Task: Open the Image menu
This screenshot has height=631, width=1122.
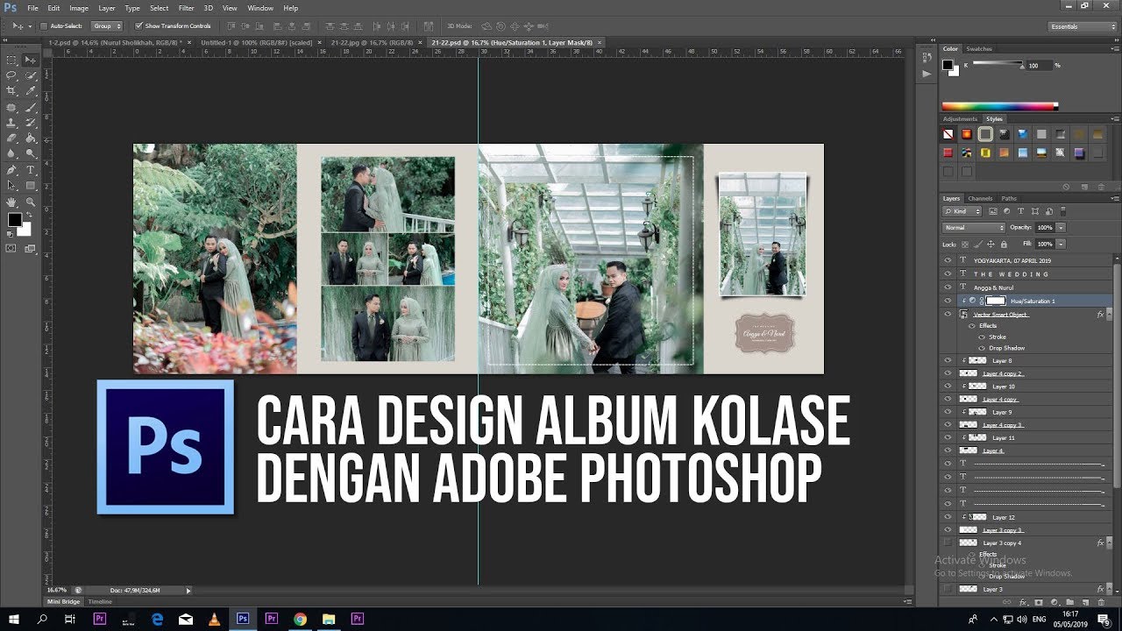Action: (x=79, y=8)
